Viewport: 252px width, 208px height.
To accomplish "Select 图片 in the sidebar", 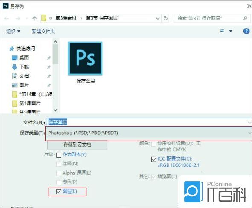I will (x=24, y=85).
